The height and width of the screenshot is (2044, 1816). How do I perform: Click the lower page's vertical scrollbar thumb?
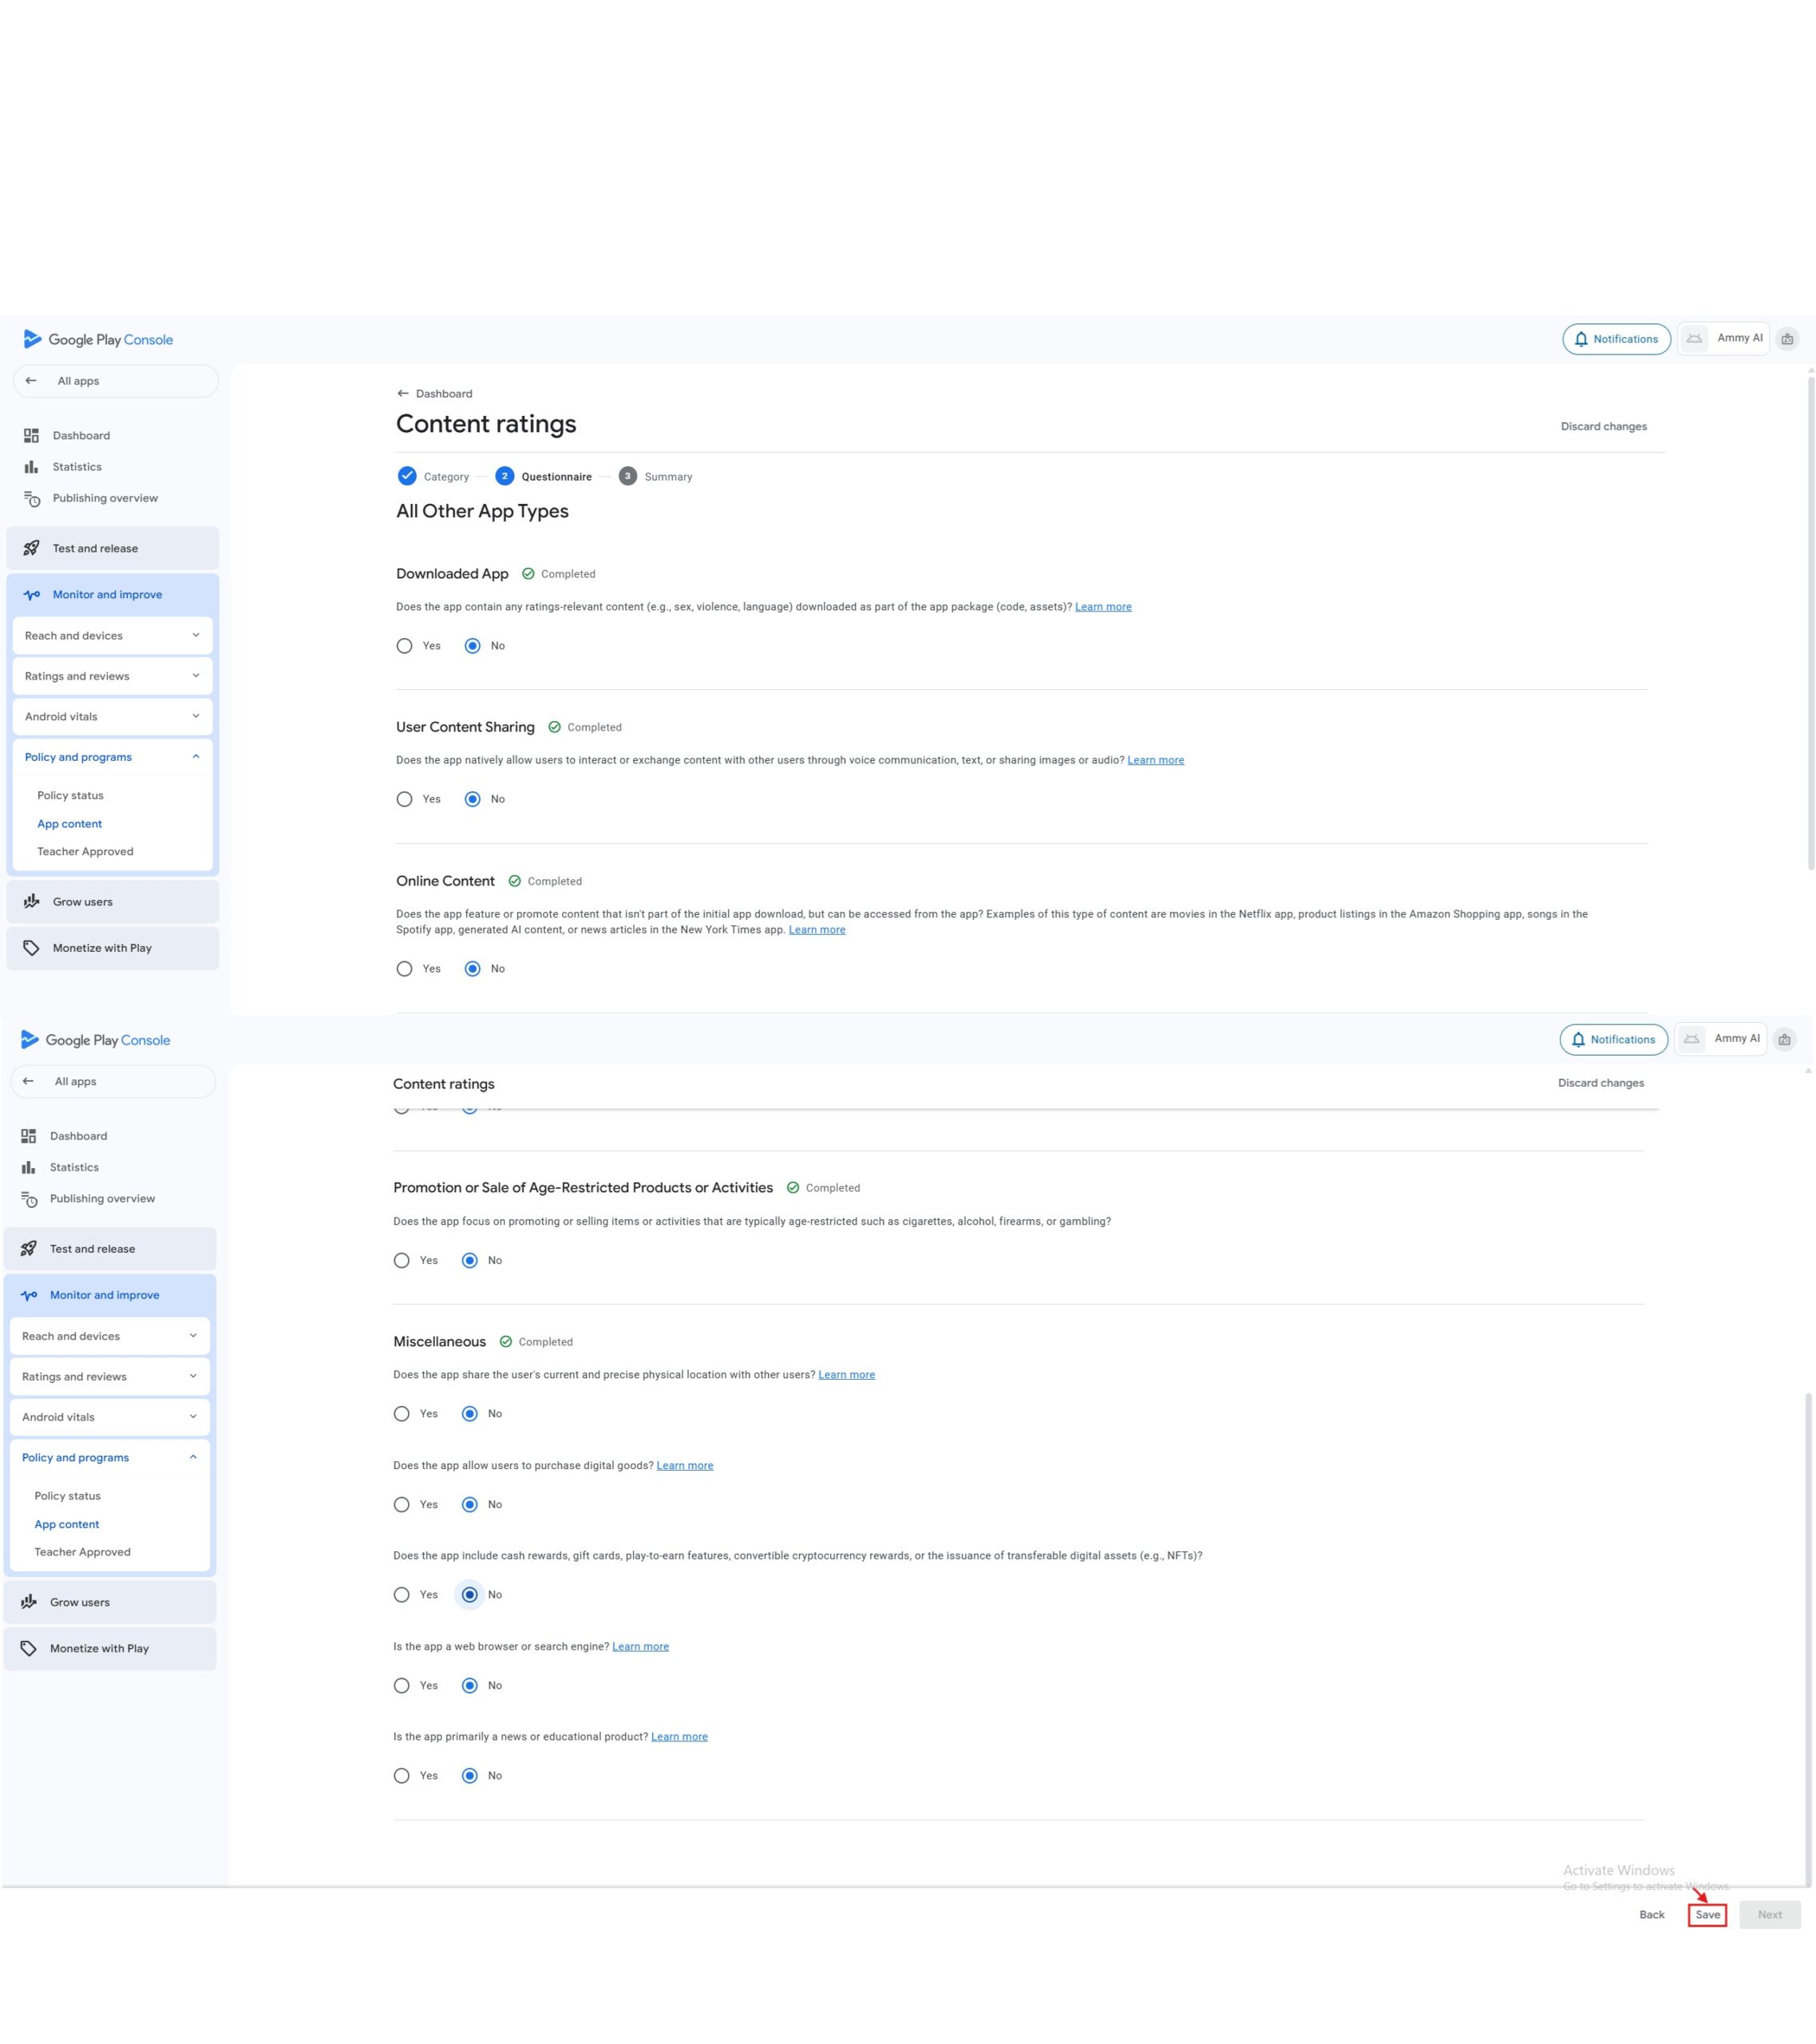coord(1807,1640)
